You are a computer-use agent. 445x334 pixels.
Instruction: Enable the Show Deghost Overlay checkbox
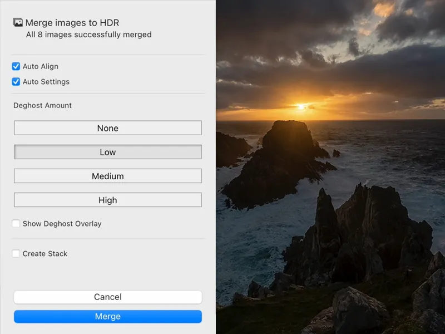pos(16,224)
